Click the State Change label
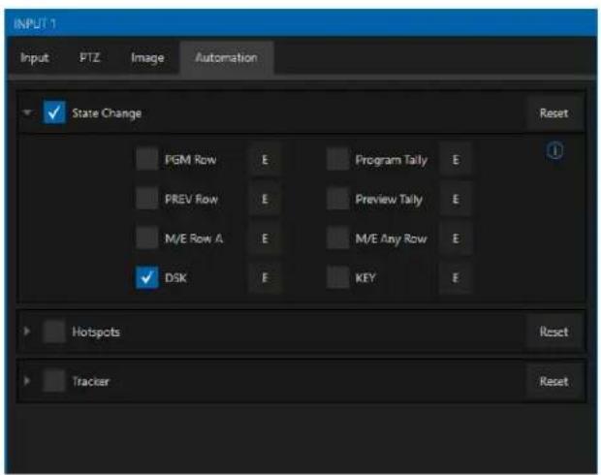This screenshot has width=601, height=475. [107, 113]
